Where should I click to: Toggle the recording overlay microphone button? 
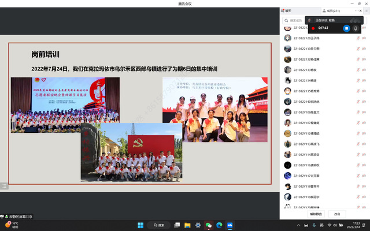click(356, 28)
